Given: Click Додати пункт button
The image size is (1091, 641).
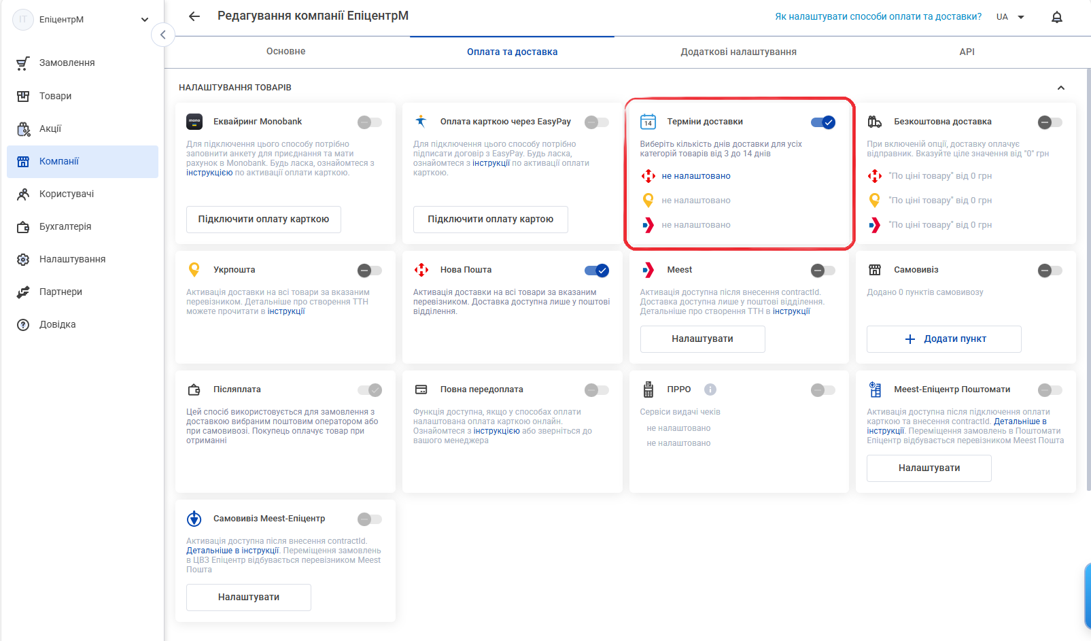Looking at the screenshot, I should click(x=943, y=339).
